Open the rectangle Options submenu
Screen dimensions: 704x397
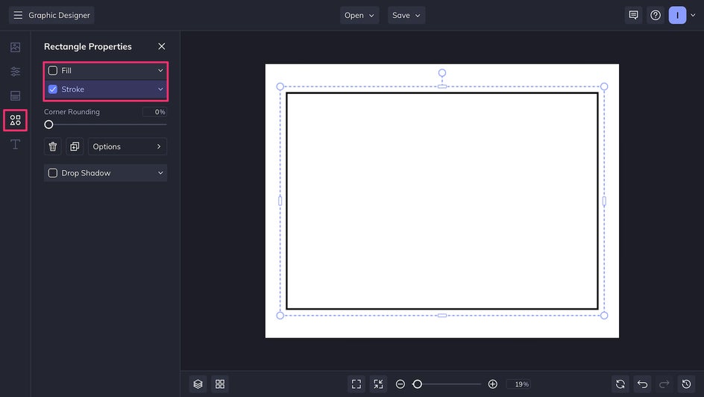tap(128, 146)
